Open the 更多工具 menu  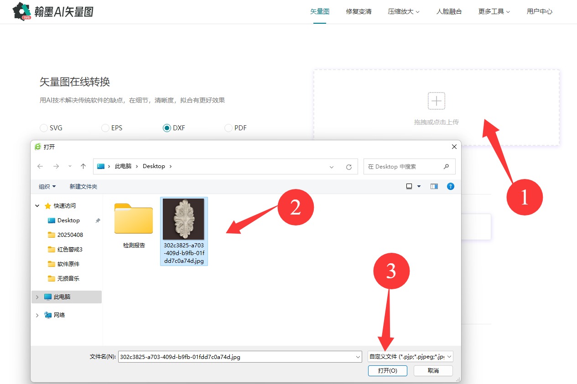tap(494, 12)
